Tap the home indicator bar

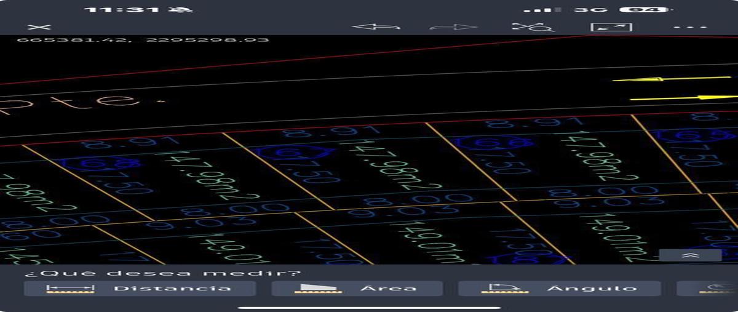tap(369, 307)
